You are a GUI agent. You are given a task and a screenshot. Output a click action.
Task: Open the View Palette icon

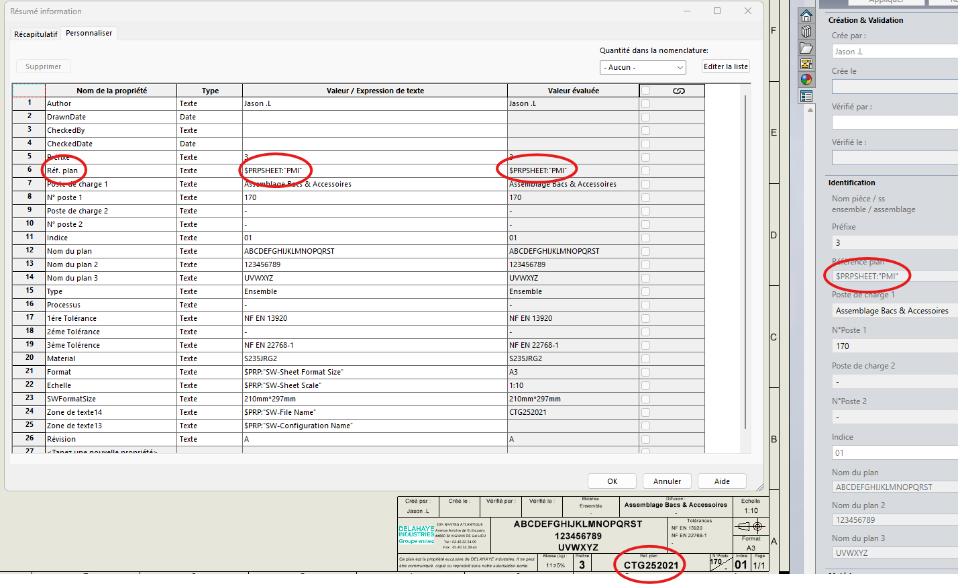[806, 64]
